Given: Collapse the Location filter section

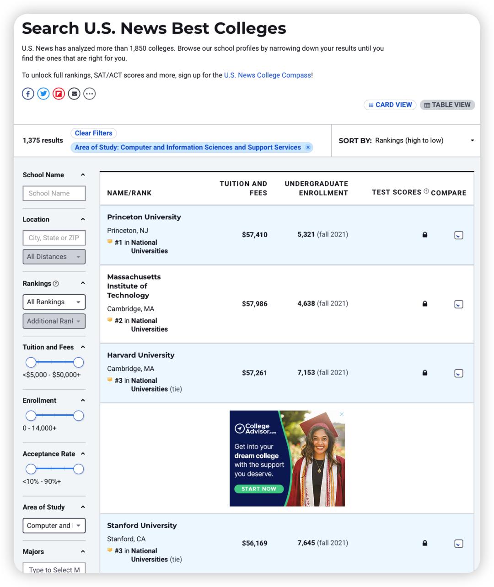Looking at the screenshot, I should (x=83, y=219).
